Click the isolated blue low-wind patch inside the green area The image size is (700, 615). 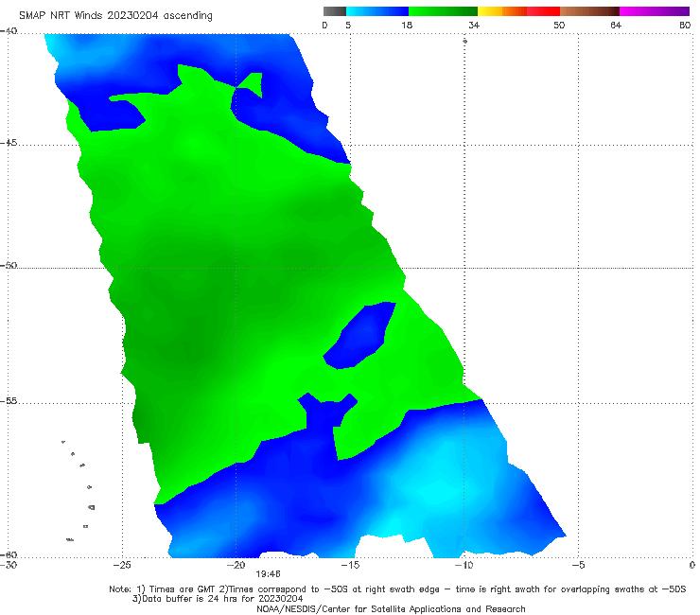(x=360, y=337)
